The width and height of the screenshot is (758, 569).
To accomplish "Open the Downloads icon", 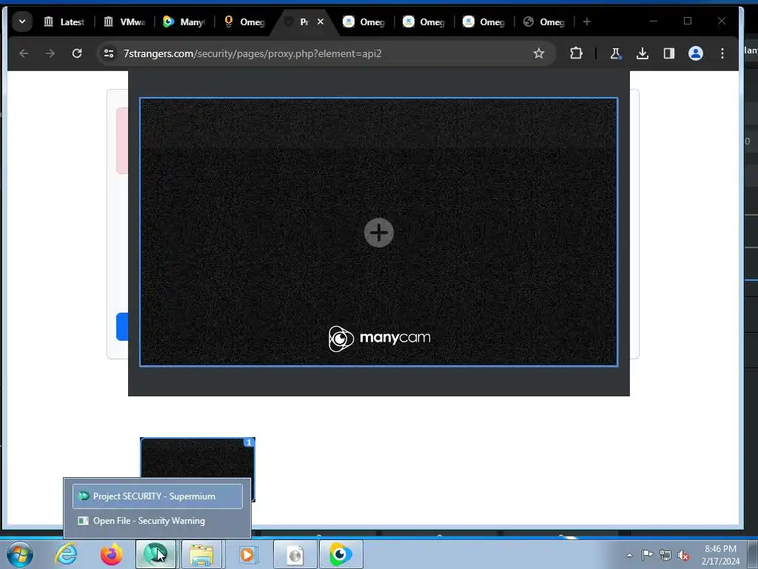I will pos(643,53).
